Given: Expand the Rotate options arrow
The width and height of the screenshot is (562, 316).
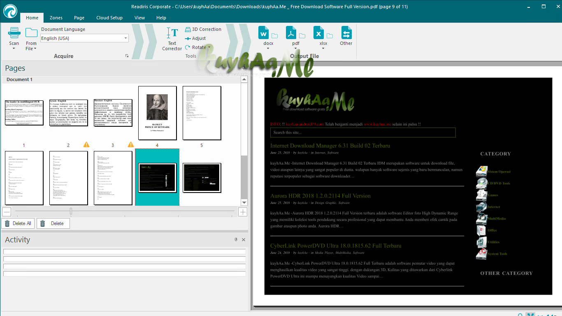Looking at the screenshot, I should click(x=209, y=47).
